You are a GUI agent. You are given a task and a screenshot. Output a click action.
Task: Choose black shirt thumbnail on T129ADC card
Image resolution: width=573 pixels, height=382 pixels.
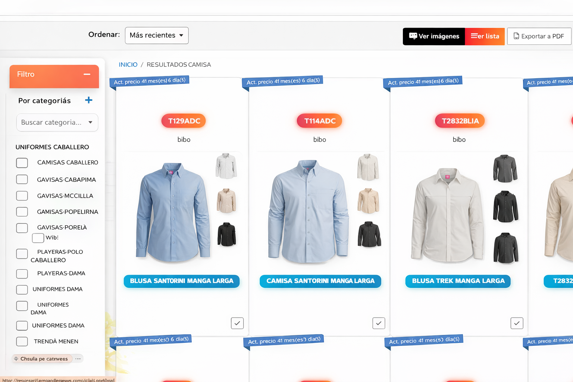coord(226,235)
